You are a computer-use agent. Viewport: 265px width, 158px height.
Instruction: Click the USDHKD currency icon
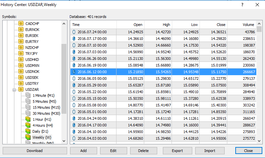21,59
